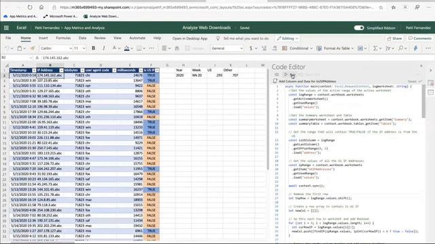Open the kilobytes column filter
This screenshot has width=435, height=244.
(82, 70)
